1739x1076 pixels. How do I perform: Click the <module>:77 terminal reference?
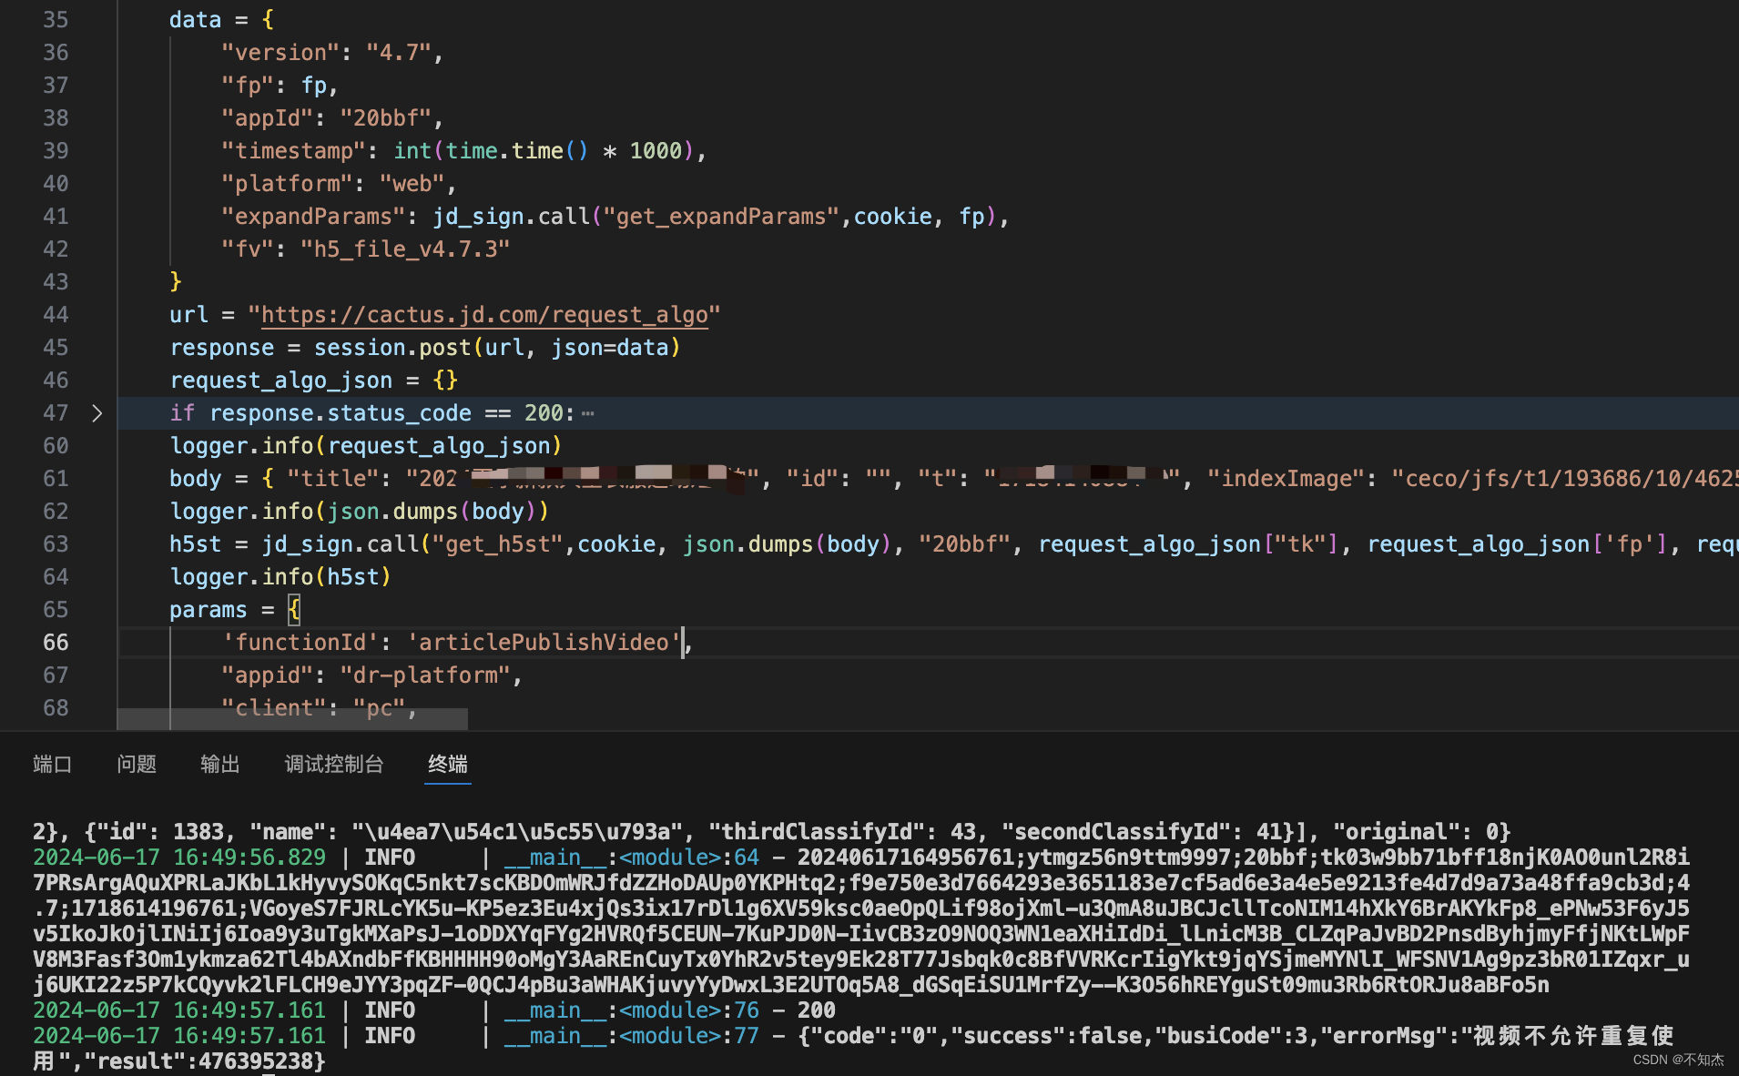coord(689,1036)
